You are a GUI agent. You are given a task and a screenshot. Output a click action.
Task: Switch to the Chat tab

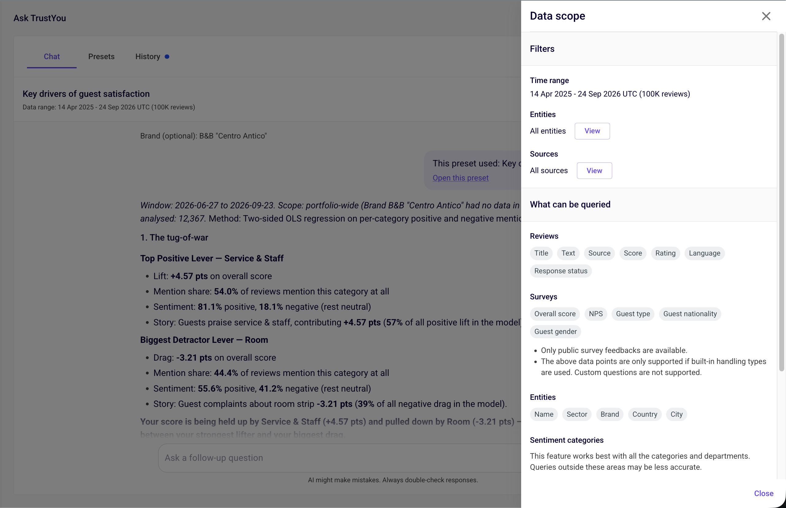pos(52,57)
